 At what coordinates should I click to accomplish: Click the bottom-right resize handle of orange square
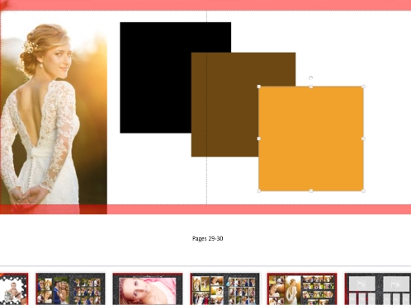pyautogui.click(x=363, y=190)
